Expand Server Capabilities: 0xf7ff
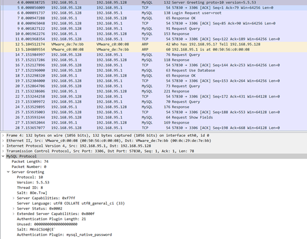 tap(14, 198)
